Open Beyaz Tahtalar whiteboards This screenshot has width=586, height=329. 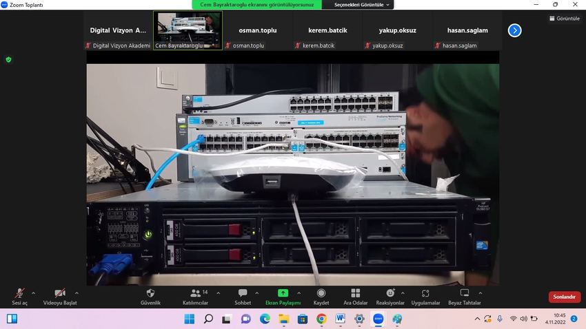pyautogui.click(x=465, y=297)
